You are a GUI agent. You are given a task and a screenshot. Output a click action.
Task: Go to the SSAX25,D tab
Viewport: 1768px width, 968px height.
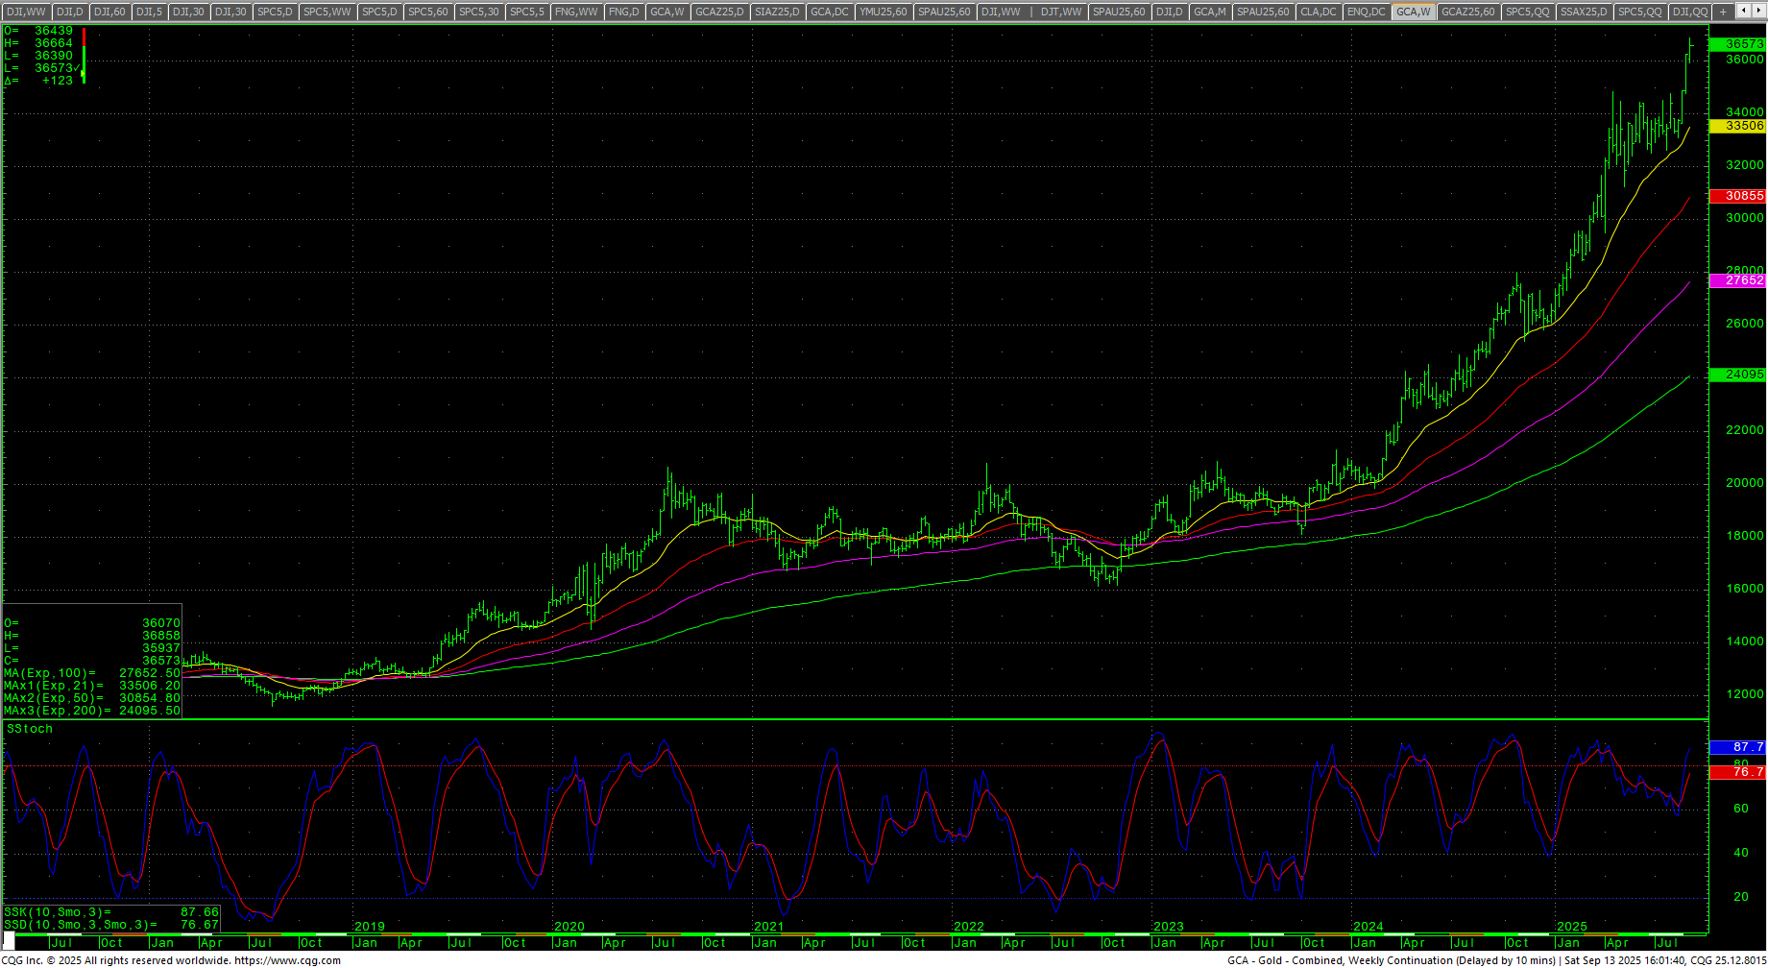click(x=1584, y=12)
